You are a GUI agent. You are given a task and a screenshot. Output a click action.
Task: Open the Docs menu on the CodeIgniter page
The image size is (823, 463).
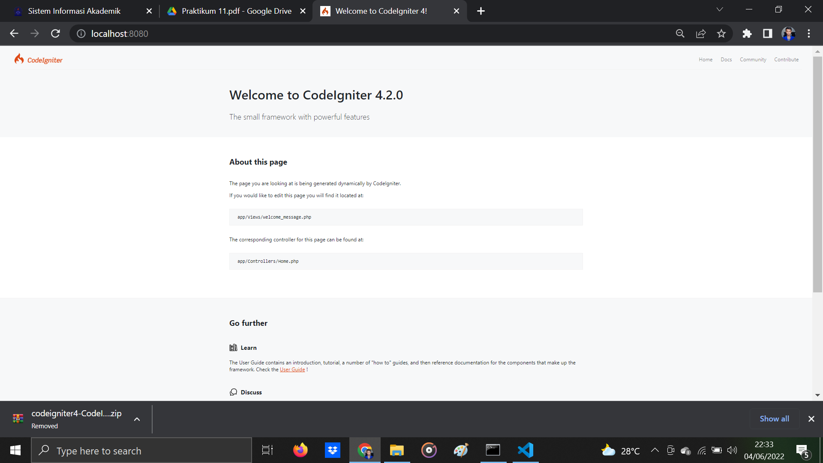(726, 59)
